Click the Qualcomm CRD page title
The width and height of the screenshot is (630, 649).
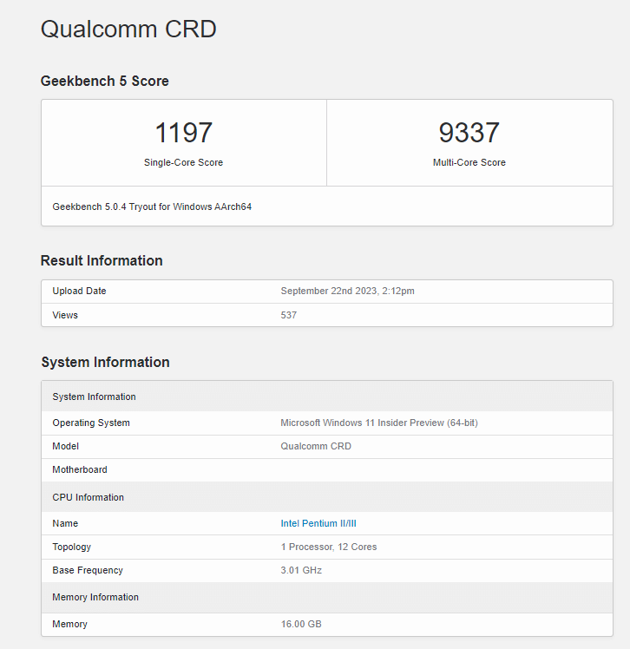(128, 29)
